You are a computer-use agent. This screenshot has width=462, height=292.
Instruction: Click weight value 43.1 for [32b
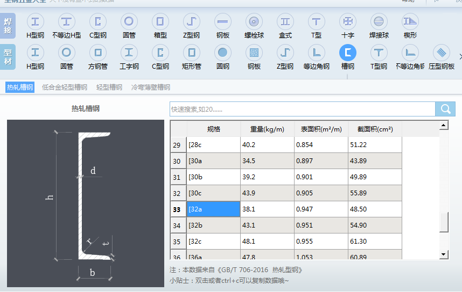267,225
